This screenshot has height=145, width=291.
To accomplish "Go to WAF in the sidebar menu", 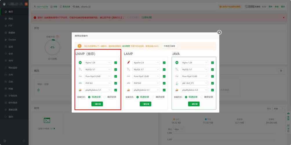I will (11, 61).
